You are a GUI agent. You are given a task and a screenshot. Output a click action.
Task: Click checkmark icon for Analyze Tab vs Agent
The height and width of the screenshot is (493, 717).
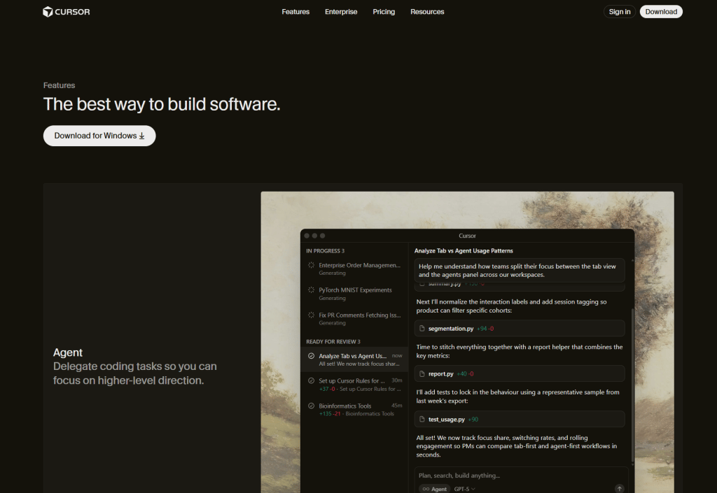click(x=311, y=356)
